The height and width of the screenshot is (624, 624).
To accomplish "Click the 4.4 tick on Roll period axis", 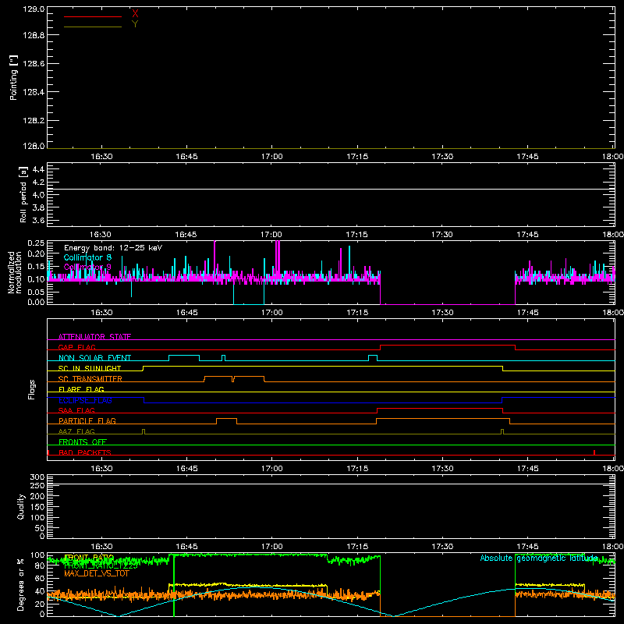I will click(38, 169).
